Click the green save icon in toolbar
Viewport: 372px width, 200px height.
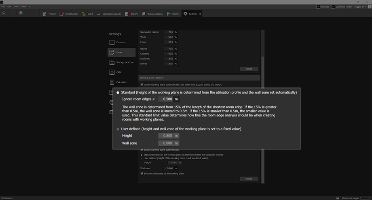[21, 13]
